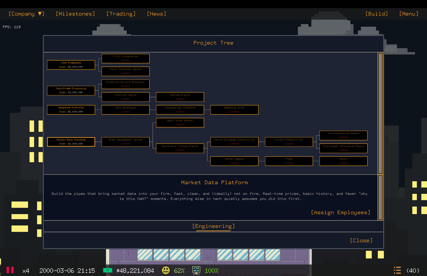Screen dimensions: 427x276
Task: Switch to the Engineering tab
Action: [213, 226]
